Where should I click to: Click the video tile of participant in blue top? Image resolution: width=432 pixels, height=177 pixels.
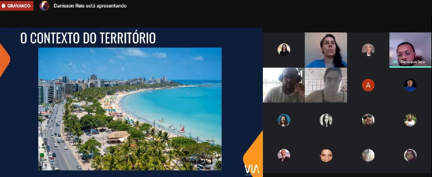click(326, 50)
